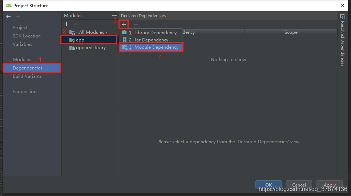This screenshot has height=196, width=351.
Task: Open the Suggestions section
Action: coord(25,91)
